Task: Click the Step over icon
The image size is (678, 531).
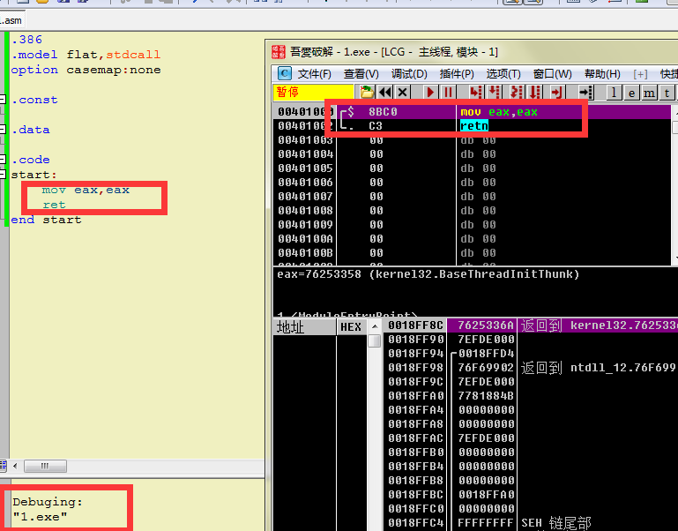Action: point(494,93)
